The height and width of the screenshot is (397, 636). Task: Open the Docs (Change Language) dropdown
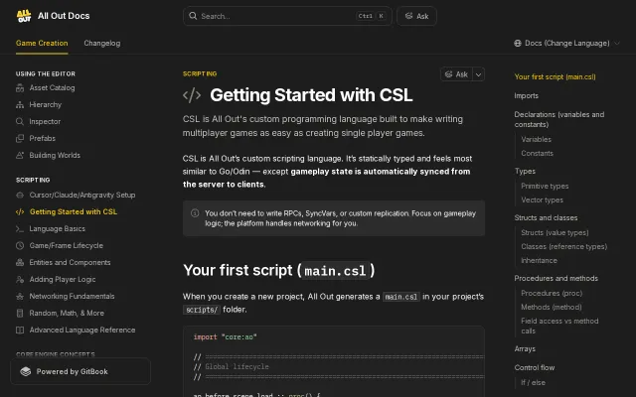click(567, 43)
